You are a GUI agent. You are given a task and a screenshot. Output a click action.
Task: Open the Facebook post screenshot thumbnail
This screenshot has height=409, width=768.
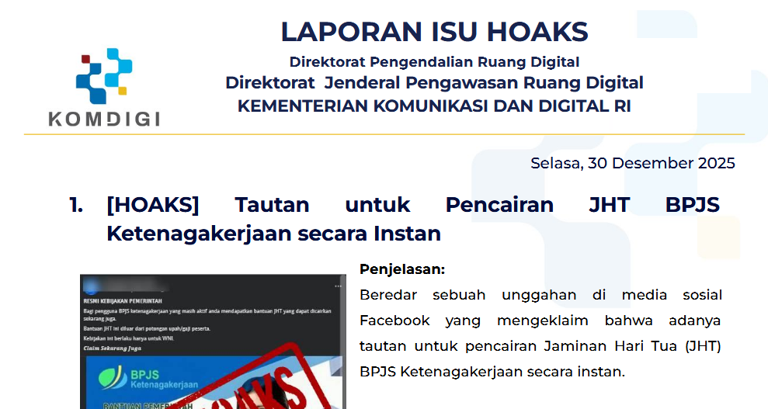(213, 341)
